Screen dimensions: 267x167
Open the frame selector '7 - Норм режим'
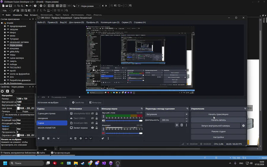click(89, 6)
